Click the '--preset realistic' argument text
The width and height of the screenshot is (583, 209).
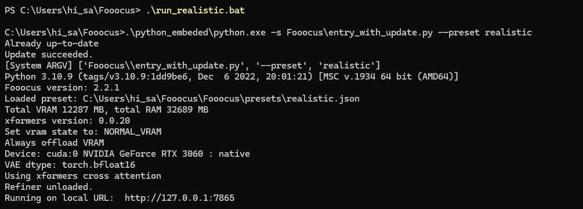click(485, 33)
